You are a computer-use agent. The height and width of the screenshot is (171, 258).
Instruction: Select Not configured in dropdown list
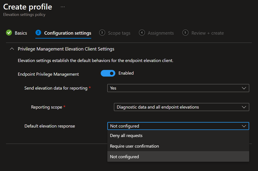(124, 157)
